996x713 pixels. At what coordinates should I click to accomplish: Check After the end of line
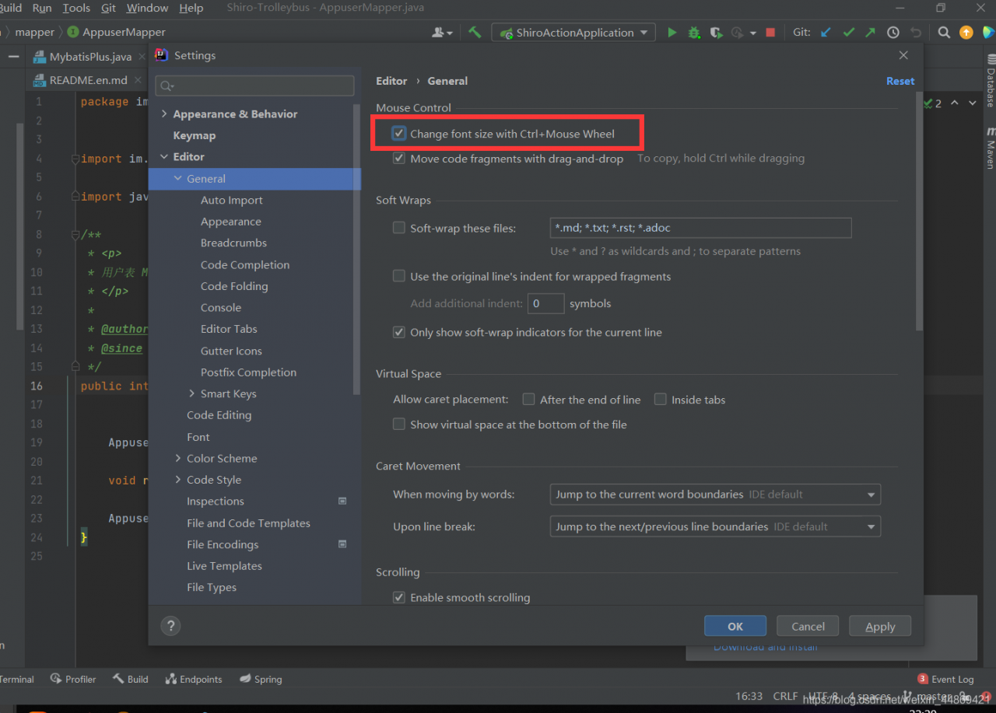[x=528, y=400]
